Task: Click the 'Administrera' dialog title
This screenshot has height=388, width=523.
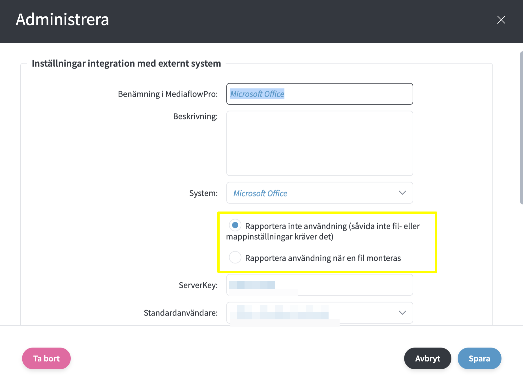Action: tap(62, 19)
